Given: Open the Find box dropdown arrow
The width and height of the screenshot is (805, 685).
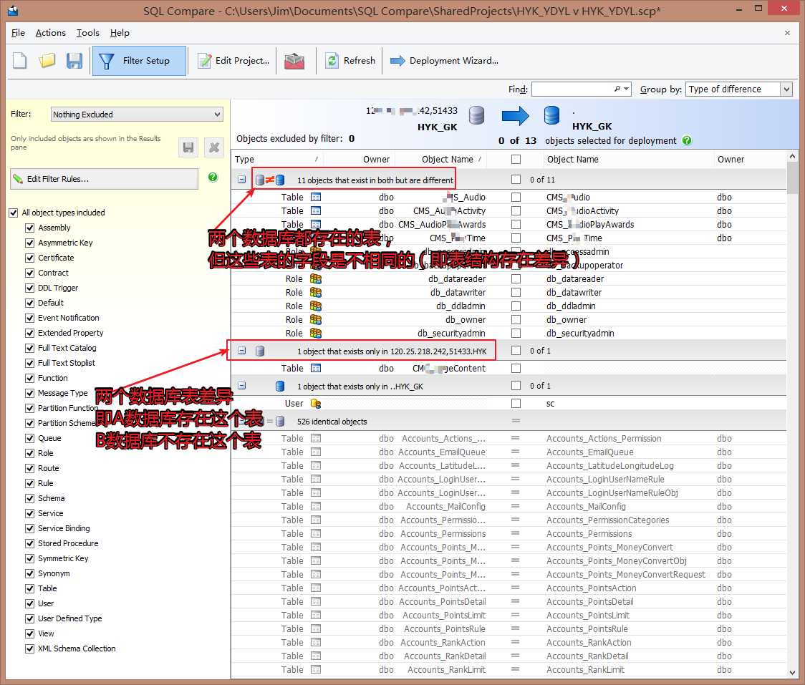Looking at the screenshot, I should pos(627,89).
